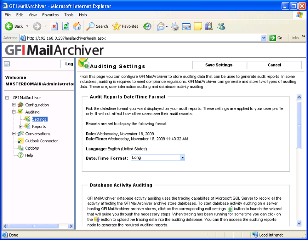Click the Settings tree node icon
Screen dimensions: 308x240
tap(27, 119)
